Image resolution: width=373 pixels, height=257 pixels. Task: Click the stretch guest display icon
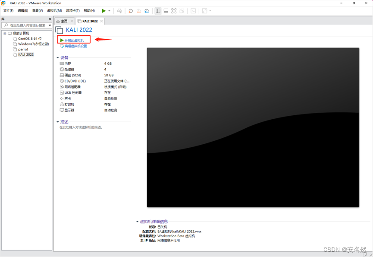pos(204,11)
